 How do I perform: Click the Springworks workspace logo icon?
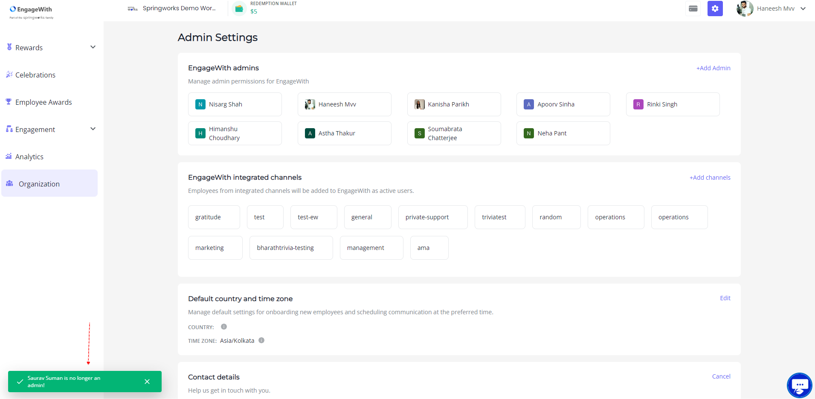point(132,9)
